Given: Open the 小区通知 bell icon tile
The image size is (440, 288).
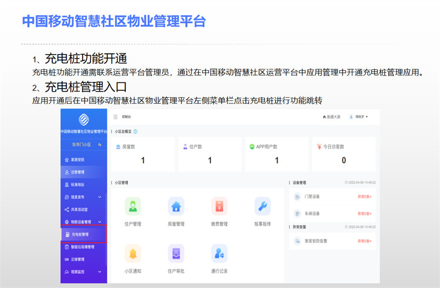Looking at the screenshot, I should point(132,253).
